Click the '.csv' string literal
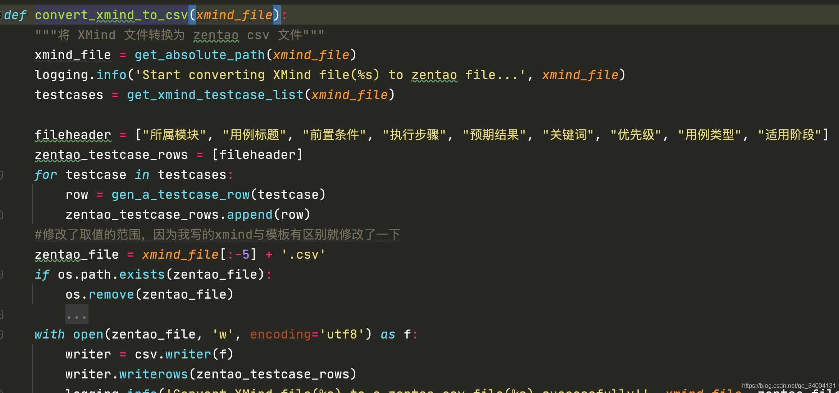Image resolution: width=839 pixels, height=393 pixels. coord(303,255)
